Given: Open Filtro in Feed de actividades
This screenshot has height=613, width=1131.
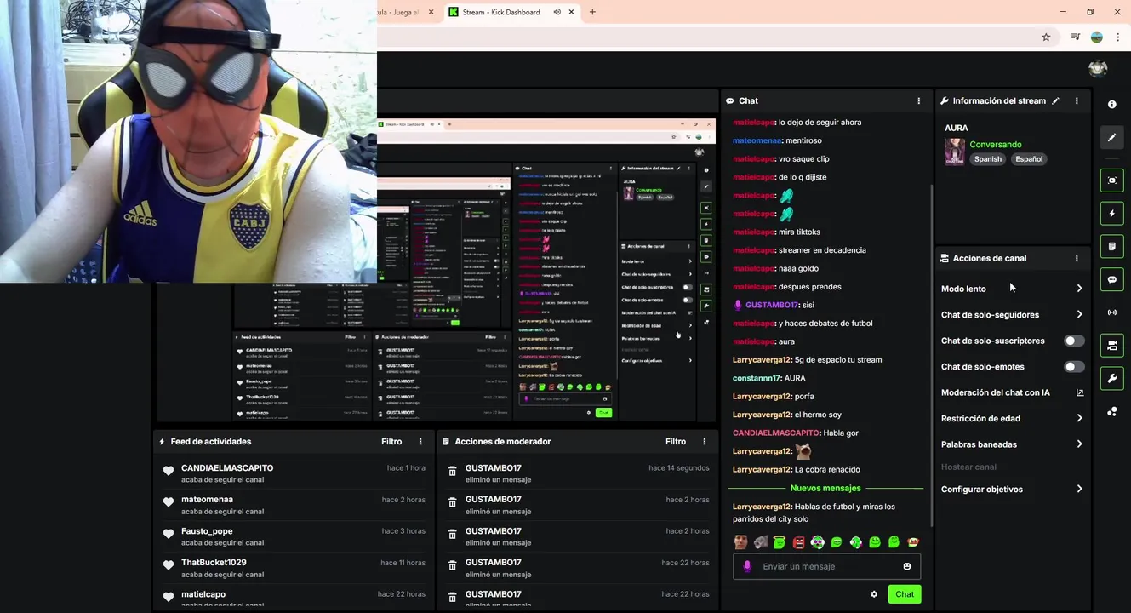Looking at the screenshot, I should (391, 442).
